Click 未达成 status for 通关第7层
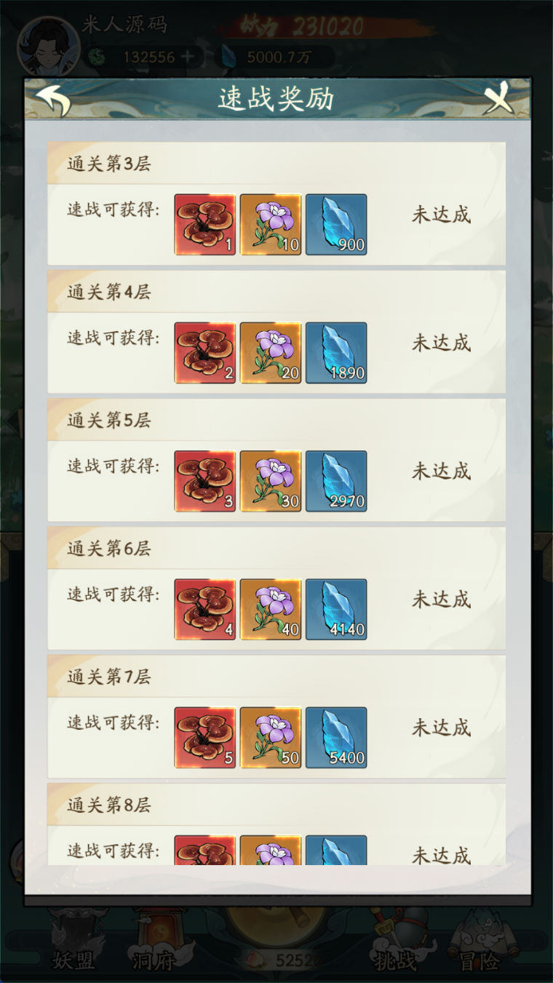Image resolution: width=553 pixels, height=983 pixels. click(442, 728)
